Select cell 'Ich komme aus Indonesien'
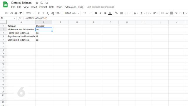Viewport: 188px width, 106px height. pyautogui.click(x=21, y=29)
